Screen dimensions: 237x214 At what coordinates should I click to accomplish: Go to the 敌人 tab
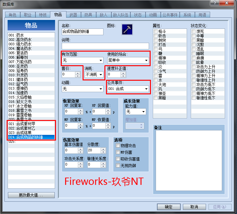pyautogui.click(x=103, y=15)
